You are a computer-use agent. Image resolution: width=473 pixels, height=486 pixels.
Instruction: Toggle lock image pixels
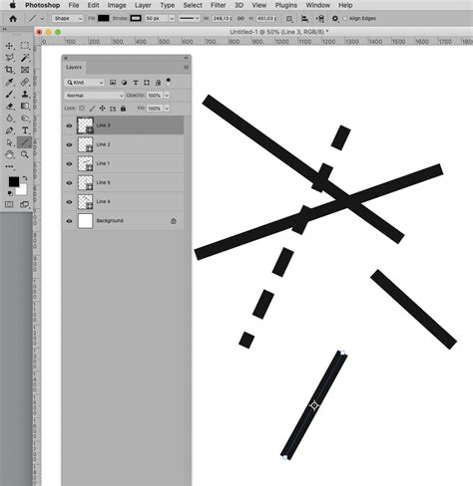click(92, 109)
